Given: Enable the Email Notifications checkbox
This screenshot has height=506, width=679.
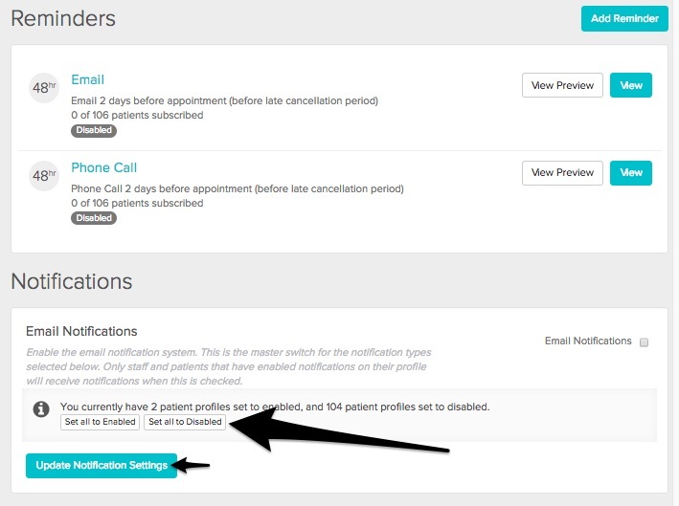Looking at the screenshot, I should coord(645,341).
